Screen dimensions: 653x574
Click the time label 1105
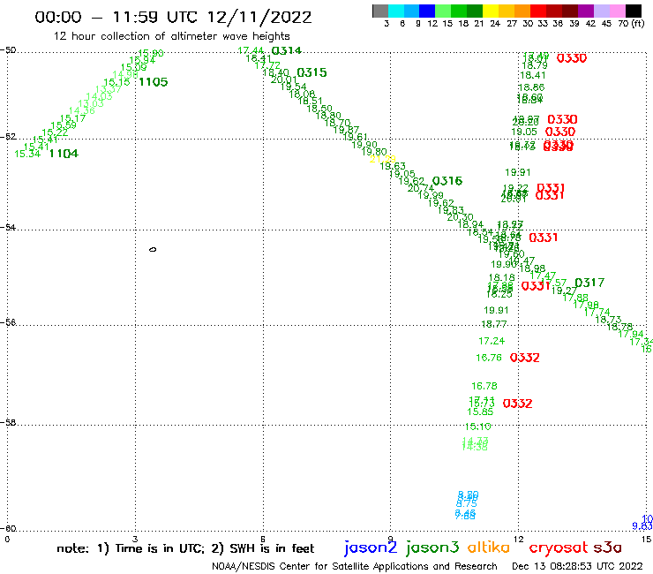tap(154, 82)
